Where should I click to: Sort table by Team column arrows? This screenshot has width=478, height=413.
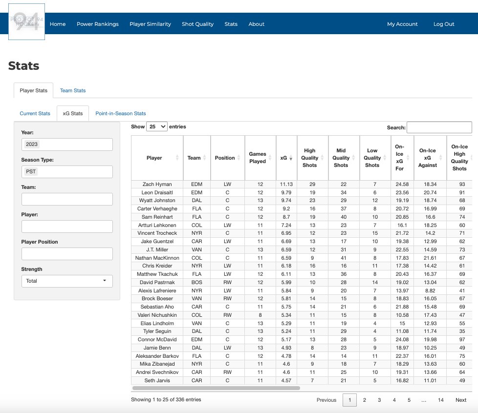(x=205, y=158)
